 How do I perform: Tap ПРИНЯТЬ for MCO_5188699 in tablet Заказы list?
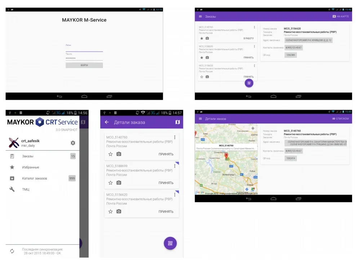pyautogui.click(x=249, y=58)
